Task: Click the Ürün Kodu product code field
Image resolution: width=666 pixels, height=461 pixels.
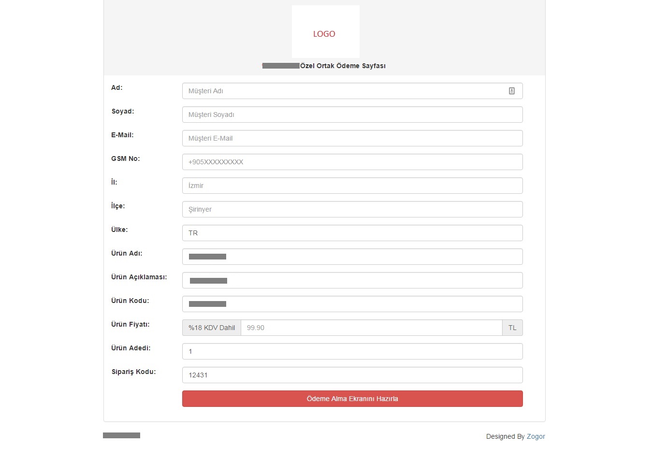Action: tap(352, 304)
